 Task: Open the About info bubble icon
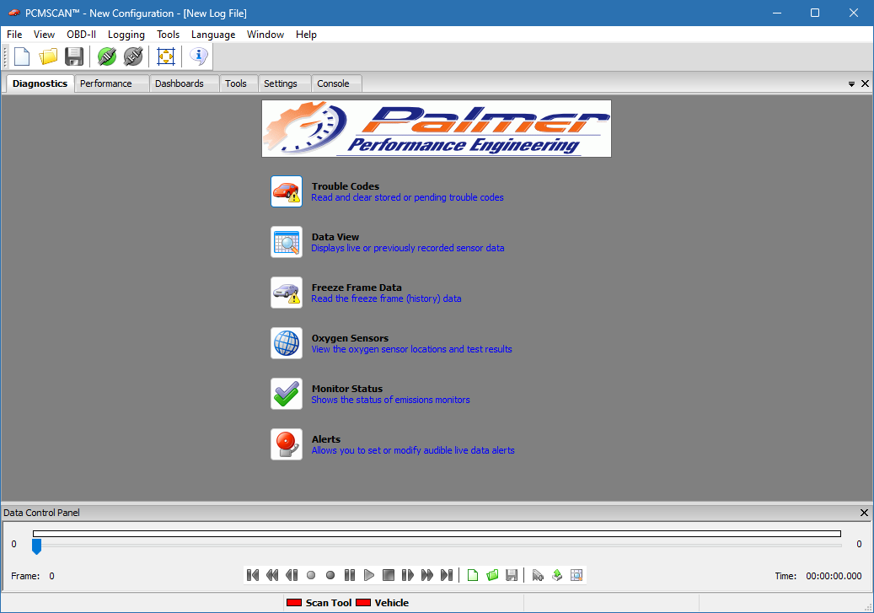(198, 56)
